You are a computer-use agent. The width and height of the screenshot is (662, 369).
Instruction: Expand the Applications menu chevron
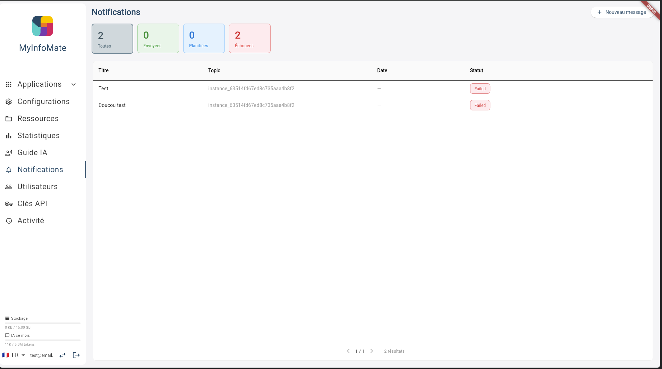[x=74, y=84]
